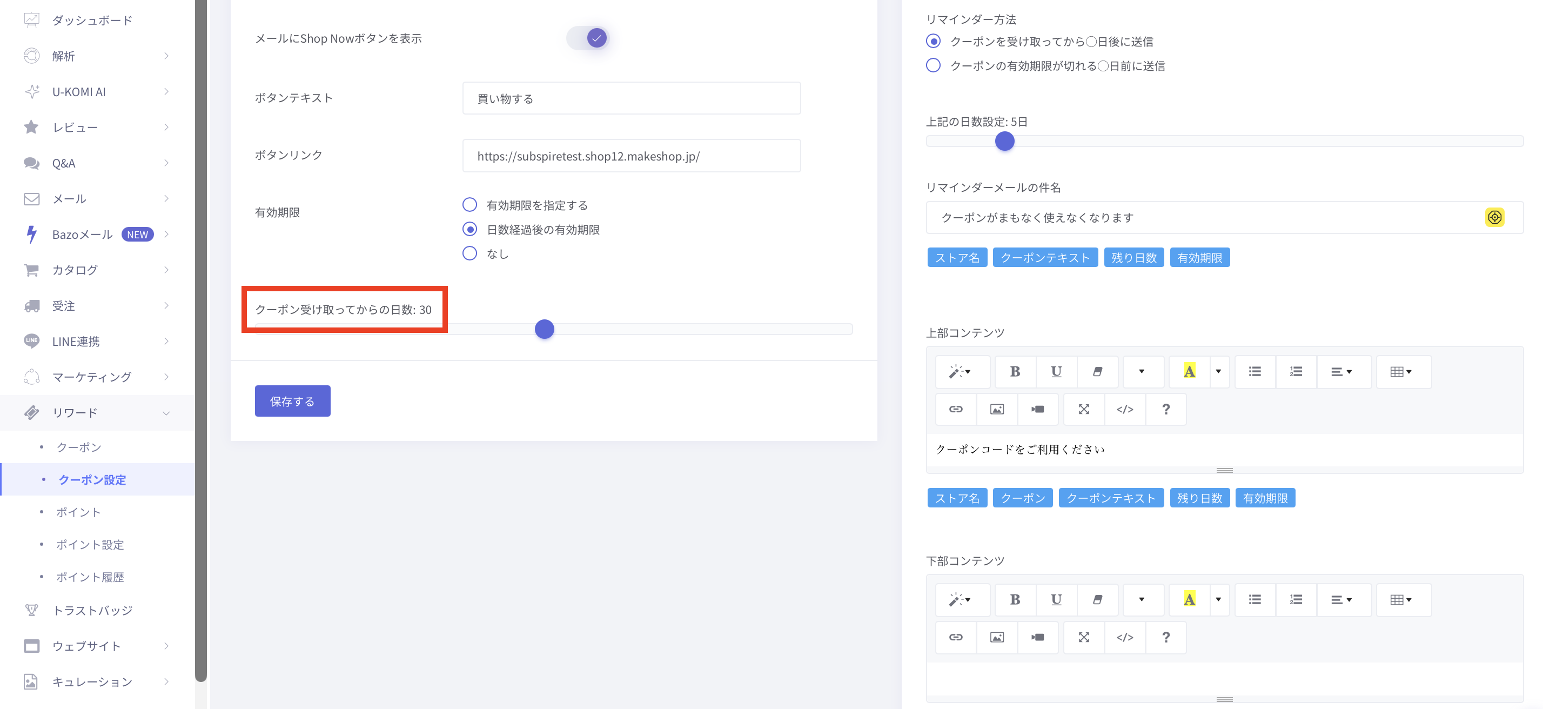1543x709 pixels.
Task: Click the ボタンテキスト input field
Action: coord(630,98)
